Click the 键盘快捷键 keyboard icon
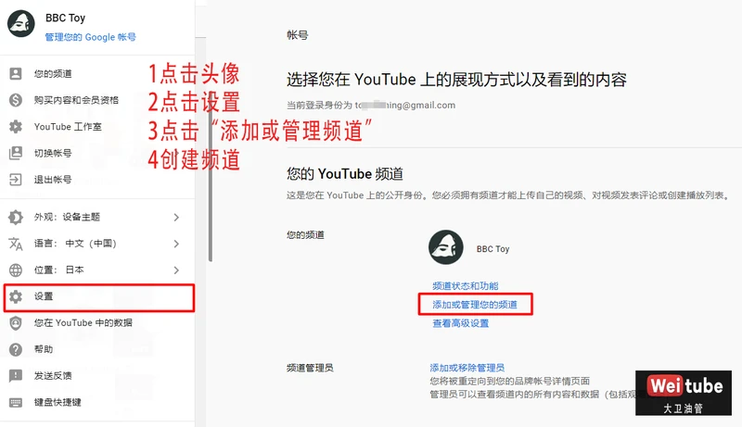Screen dimensions: 742x427 (16, 402)
